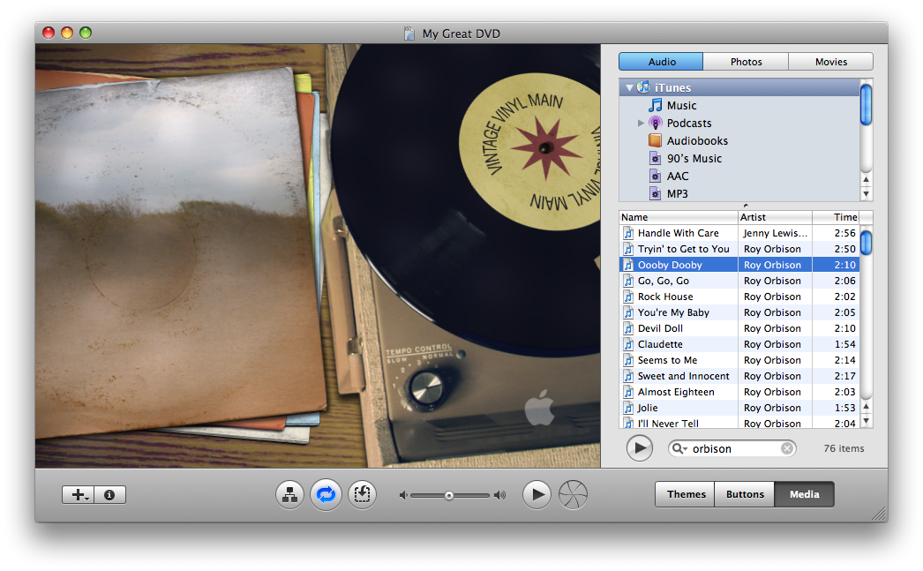Screen dimensions: 923x571
Task: Sort songs by Artist column
Action: [775, 217]
